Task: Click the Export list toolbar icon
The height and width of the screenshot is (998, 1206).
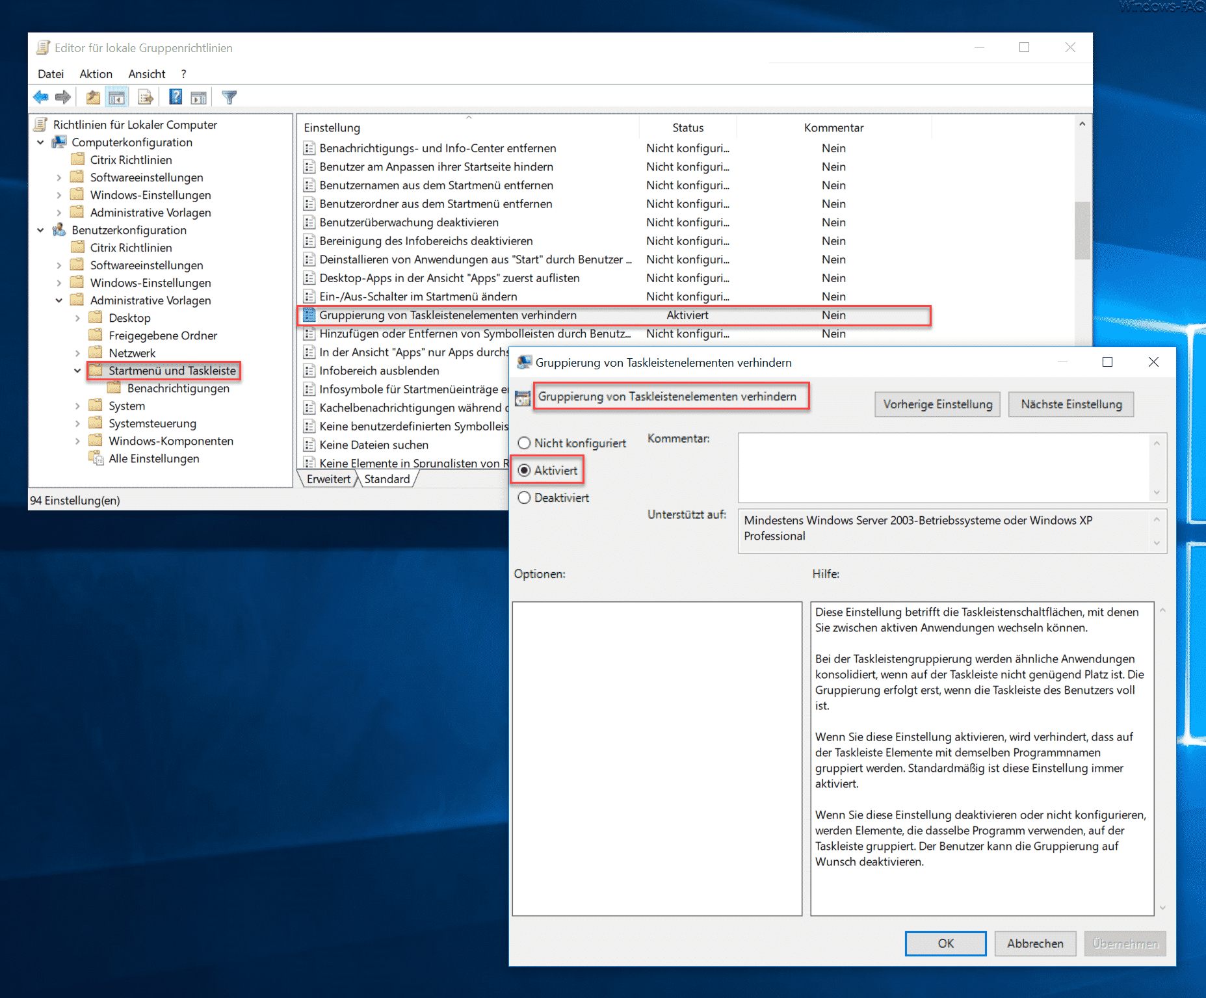Action: (x=146, y=98)
